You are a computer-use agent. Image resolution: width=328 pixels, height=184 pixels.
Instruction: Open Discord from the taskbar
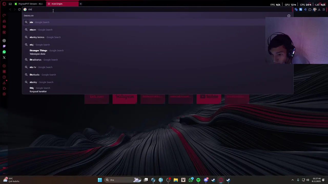pos(206,180)
